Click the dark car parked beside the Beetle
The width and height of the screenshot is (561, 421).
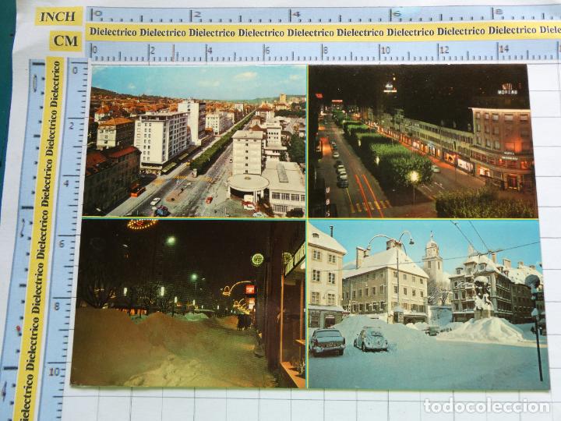pos(327,341)
